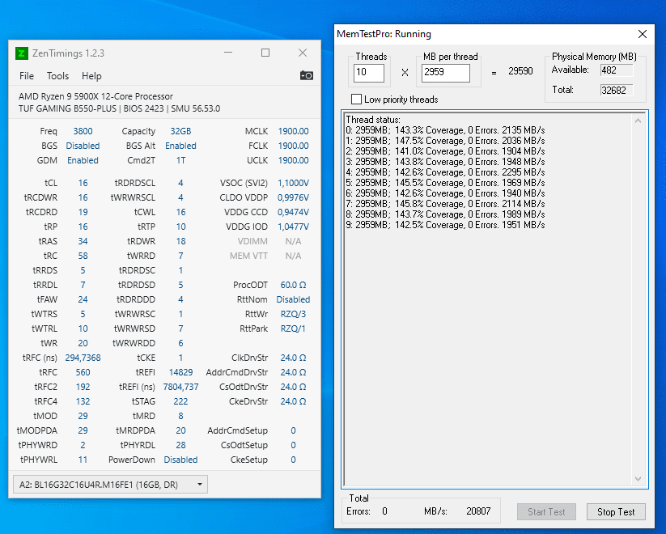Click the Freq value 3800

click(x=83, y=131)
